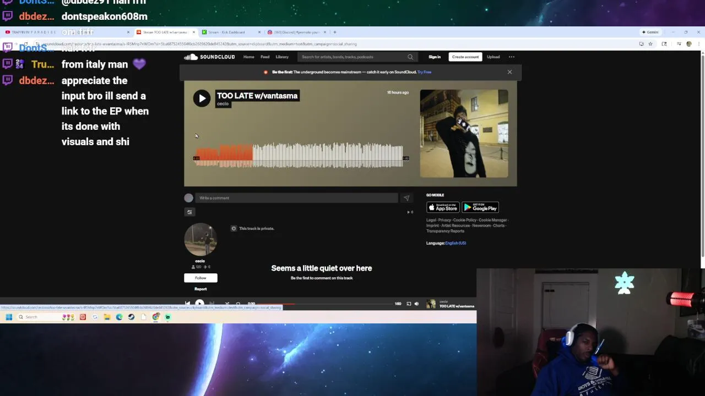The image size is (705, 396).
Task: Open the three-dots more menu in header
Action: click(x=512, y=57)
